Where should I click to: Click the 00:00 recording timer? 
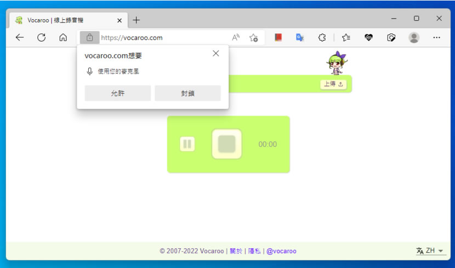coord(268,144)
